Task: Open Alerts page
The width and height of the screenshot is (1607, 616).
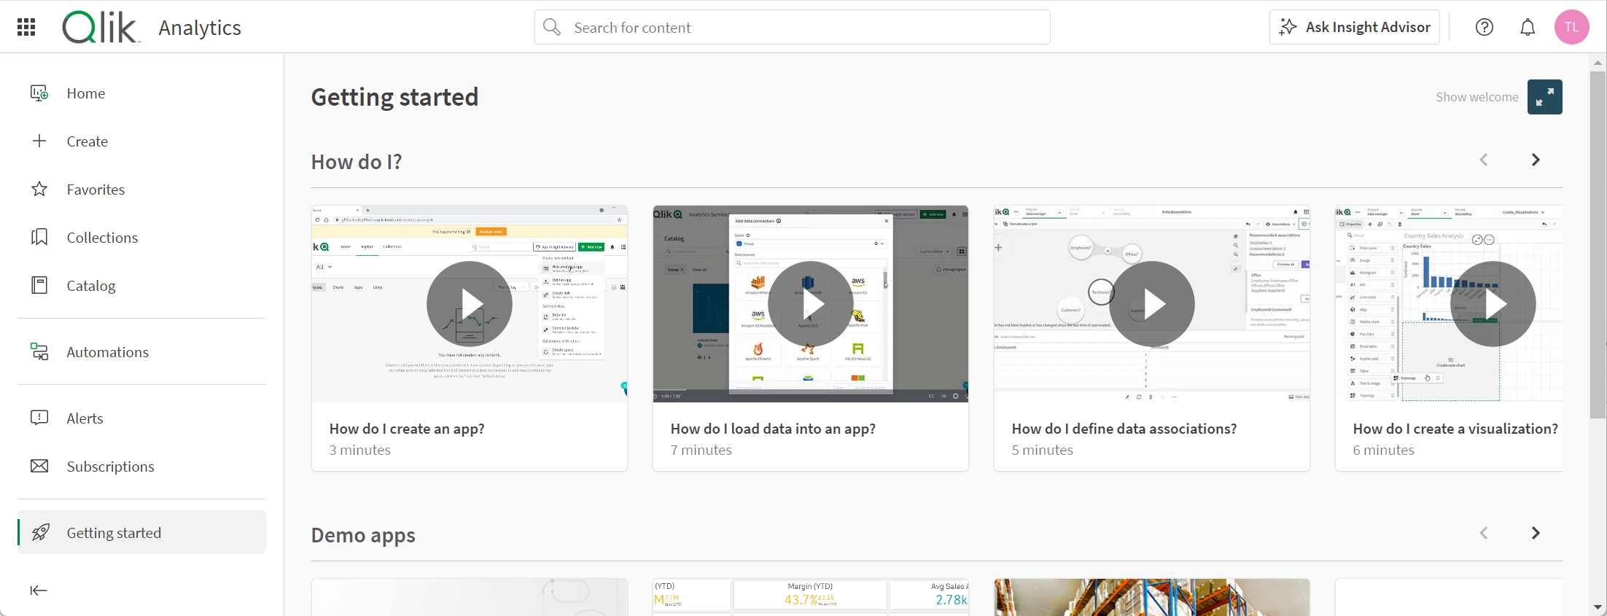Action: coord(142,418)
